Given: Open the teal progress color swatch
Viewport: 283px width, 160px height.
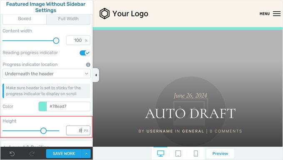Looking at the screenshot, I should (x=42, y=106).
